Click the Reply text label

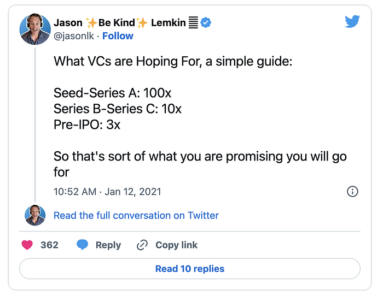(x=108, y=245)
